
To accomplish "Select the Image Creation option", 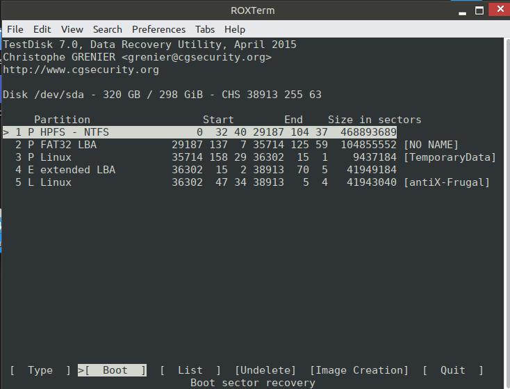I will 359,370.
